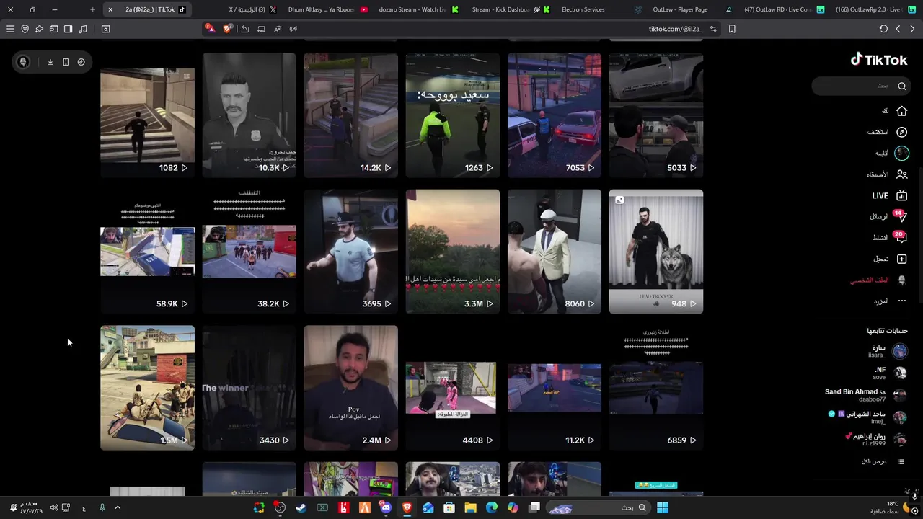Image resolution: width=923 pixels, height=519 pixels.
Task: Open File Explorer from the taskbar
Action: point(470,507)
